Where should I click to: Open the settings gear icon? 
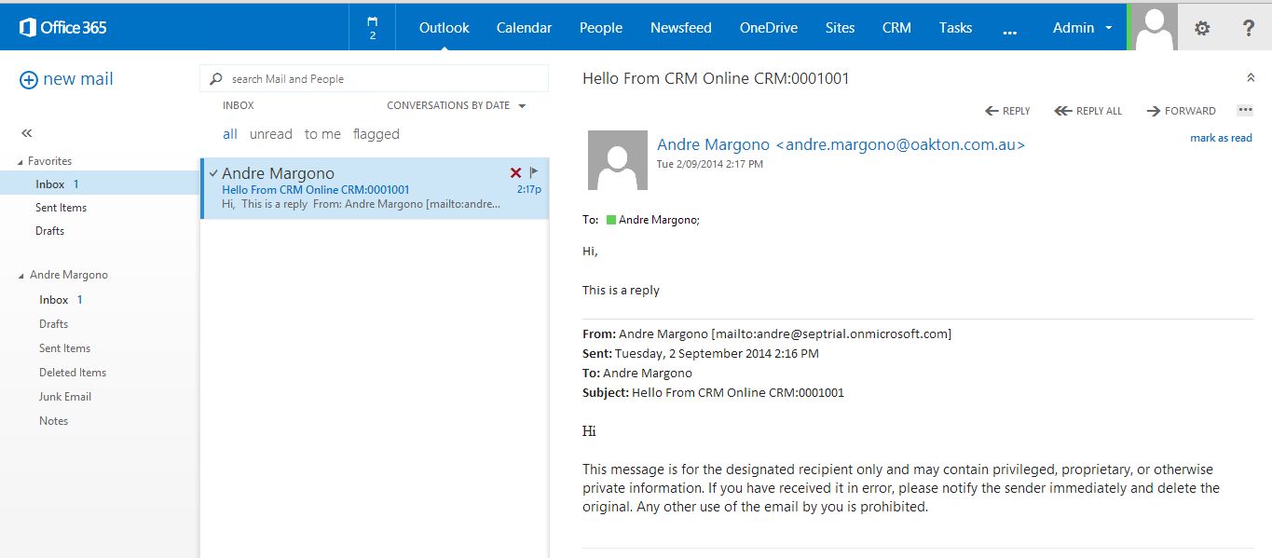coord(1202,28)
